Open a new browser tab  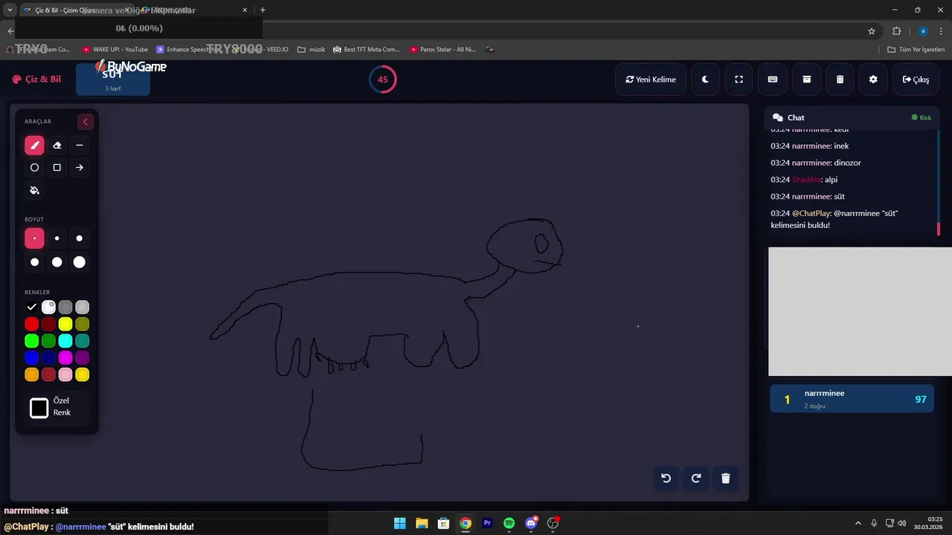(x=263, y=10)
